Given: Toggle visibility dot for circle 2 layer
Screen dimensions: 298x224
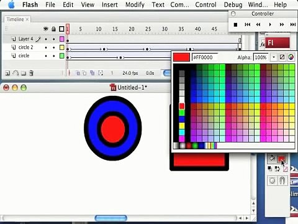Looking at the screenshot, I should pyautogui.click(x=46, y=47).
